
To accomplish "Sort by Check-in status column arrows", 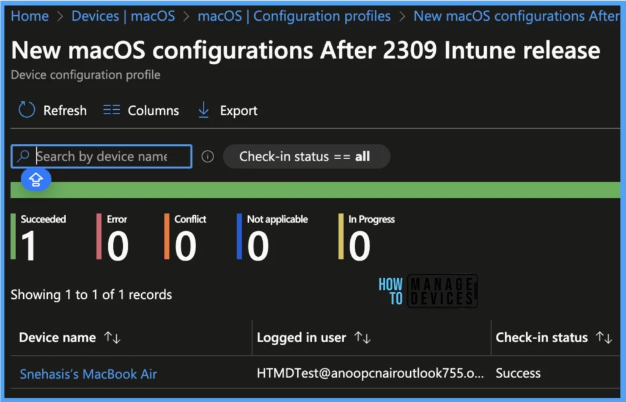I will click(x=603, y=337).
